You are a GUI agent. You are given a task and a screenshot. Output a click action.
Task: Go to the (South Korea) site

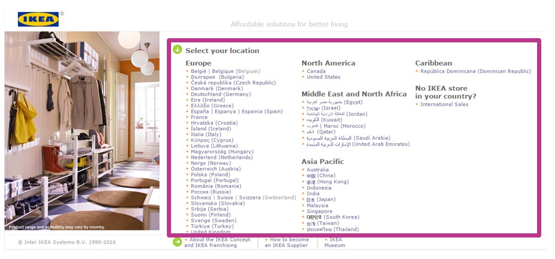pyautogui.click(x=333, y=217)
